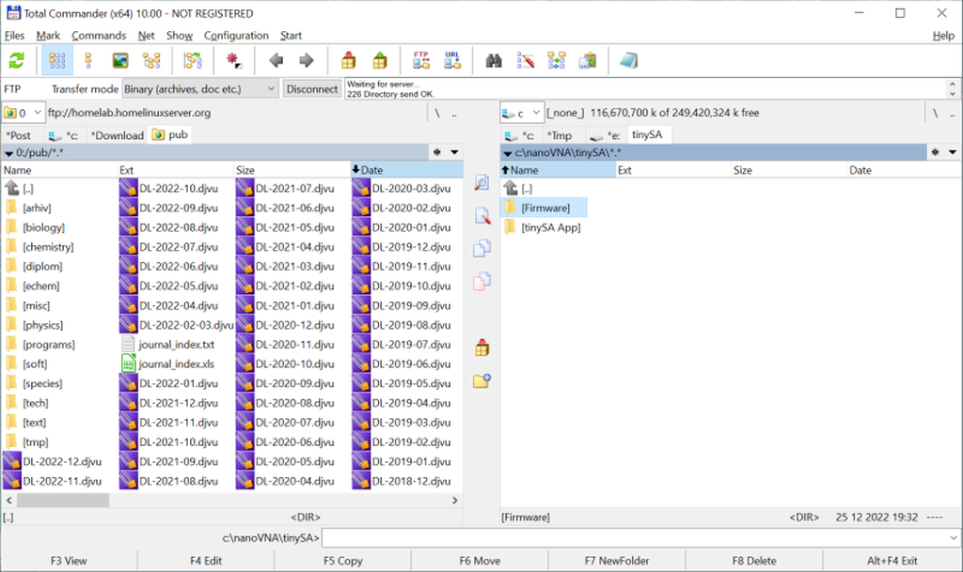Click the F4 Edit button
This screenshot has height=572, width=963.
pyautogui.click(x=206, y=561)
